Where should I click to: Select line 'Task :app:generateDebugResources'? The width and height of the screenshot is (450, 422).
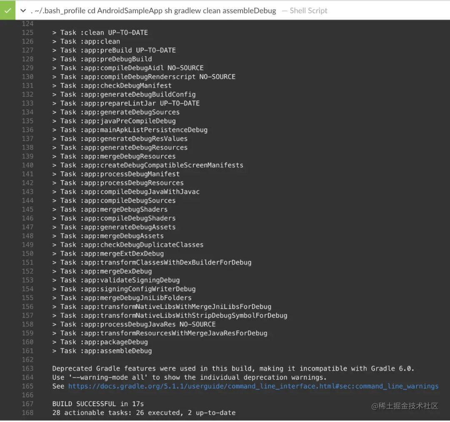pyautogui.click(x=120, y=147)
